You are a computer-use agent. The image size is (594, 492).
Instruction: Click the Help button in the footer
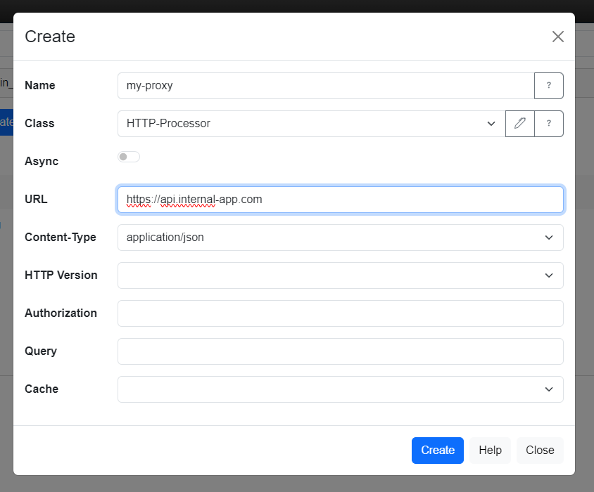490,451
